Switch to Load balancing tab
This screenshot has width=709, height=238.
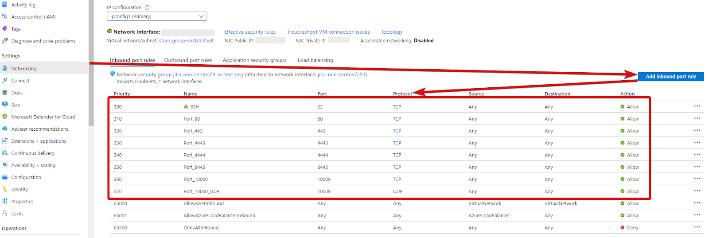pos(315,60)
